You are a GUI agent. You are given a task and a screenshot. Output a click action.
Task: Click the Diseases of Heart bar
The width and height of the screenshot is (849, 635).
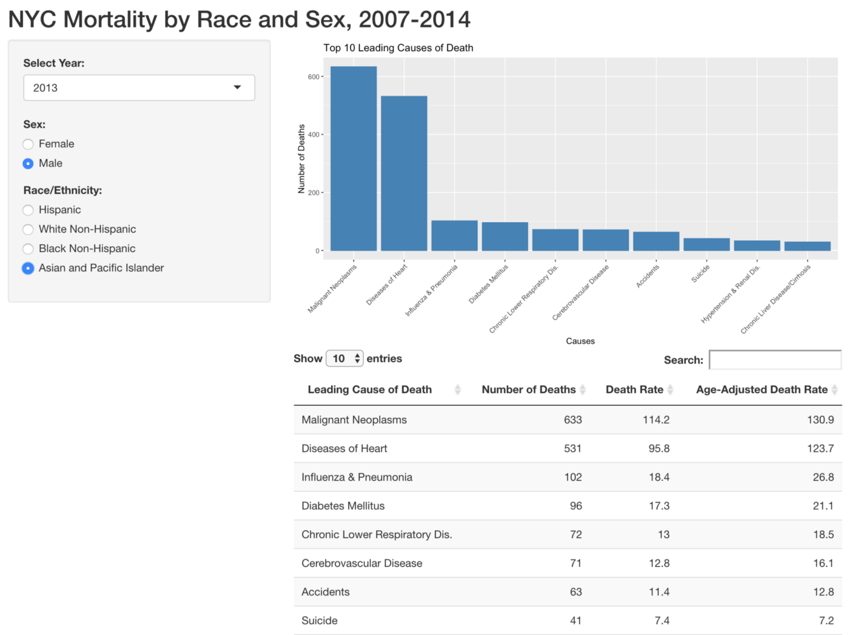click(404, 173)
